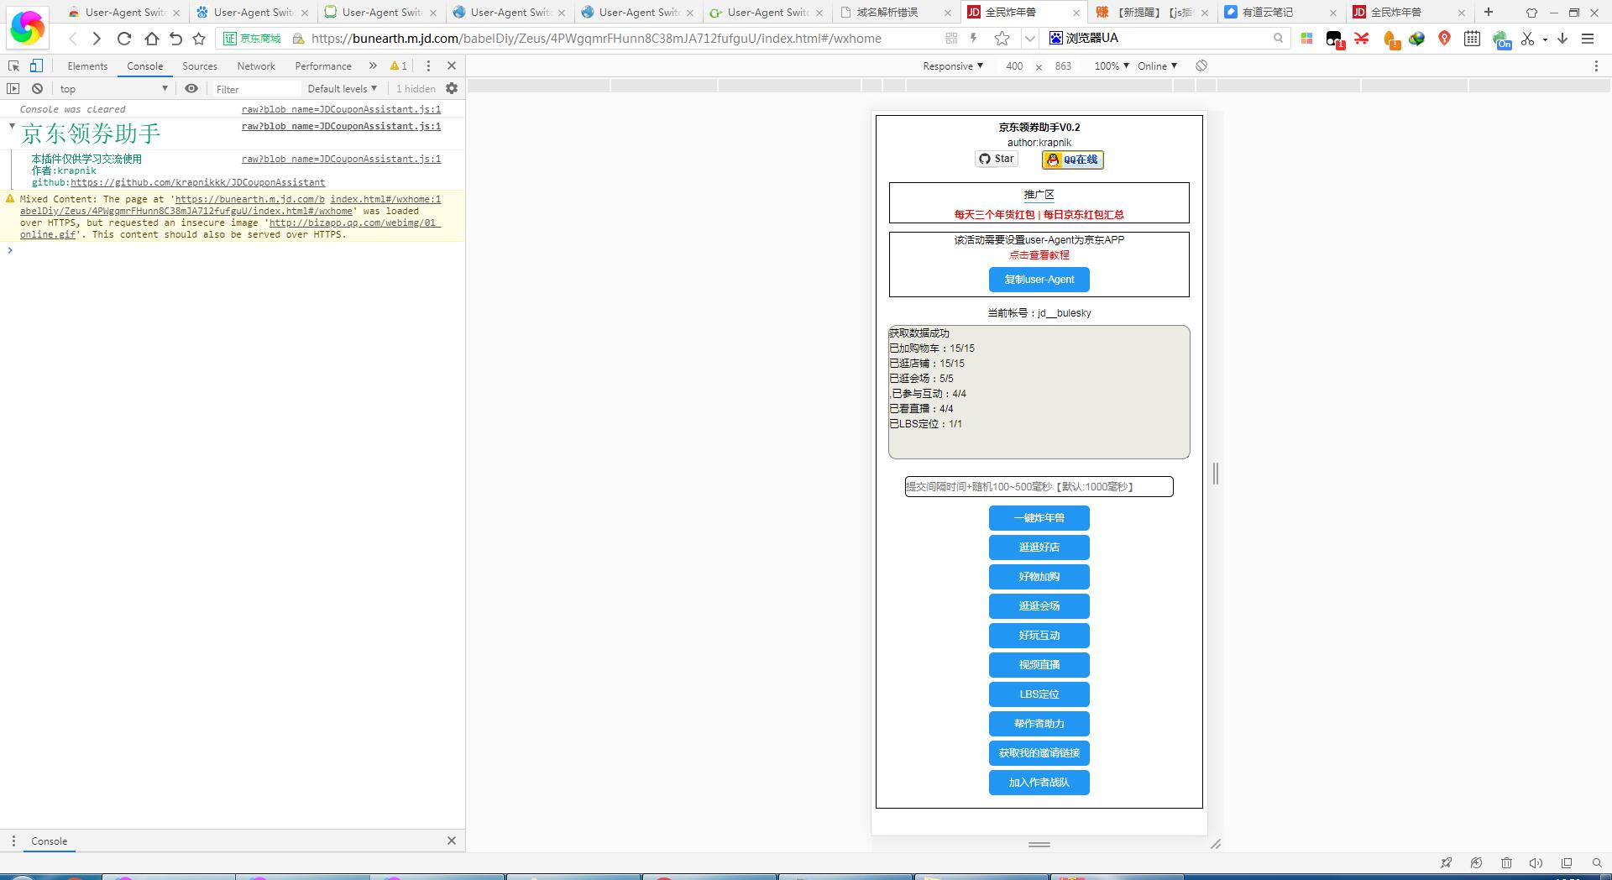Expand the screenshot tool dropdown arrow
1612x880 pixels.
tap(1545, 39)
